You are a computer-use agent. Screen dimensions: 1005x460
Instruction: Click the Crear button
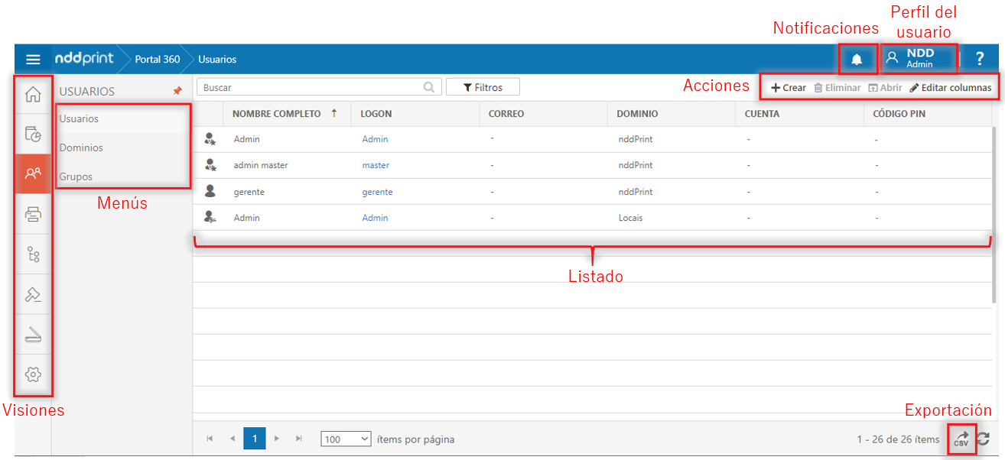[788, 88]
